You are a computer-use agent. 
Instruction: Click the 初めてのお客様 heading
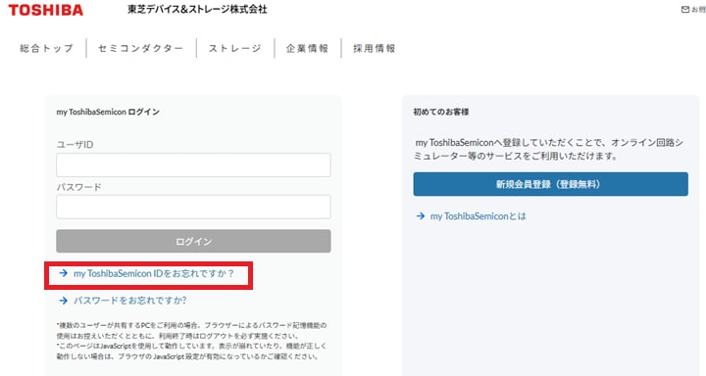pyautogui.click(x=441, y=112)
